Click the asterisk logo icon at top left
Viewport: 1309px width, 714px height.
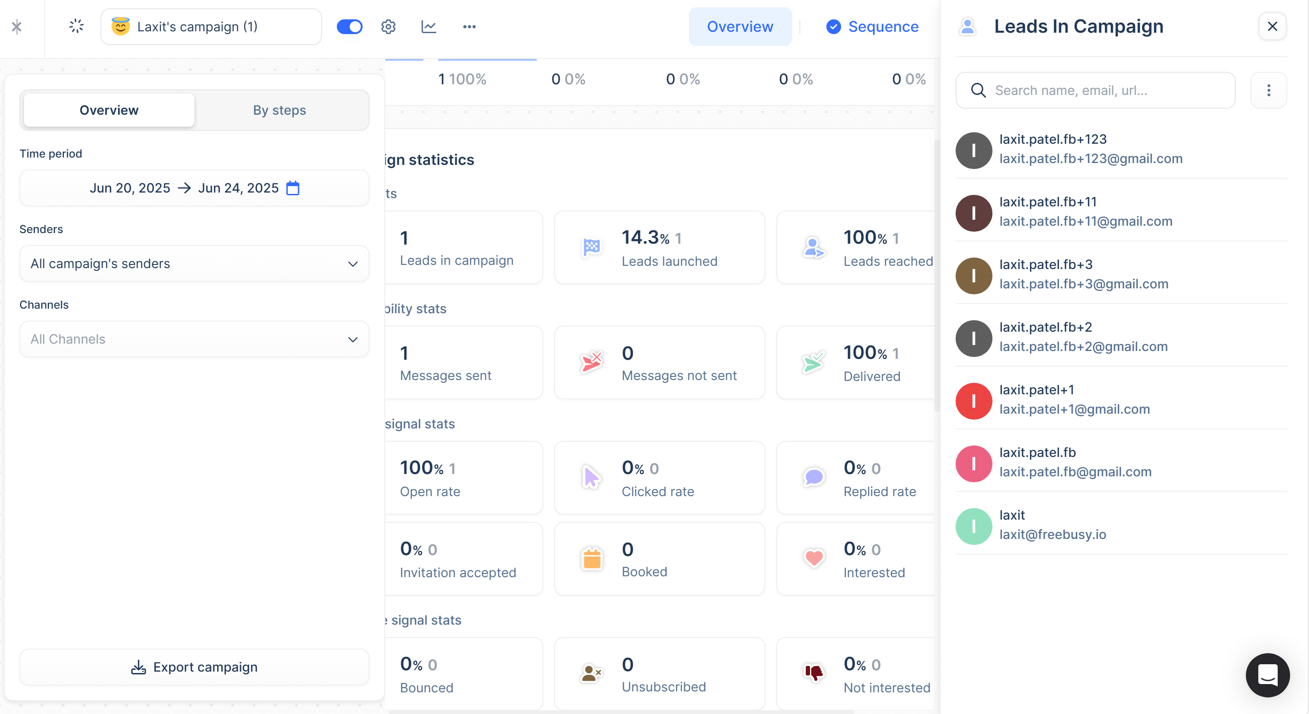(x=17, y=26)
